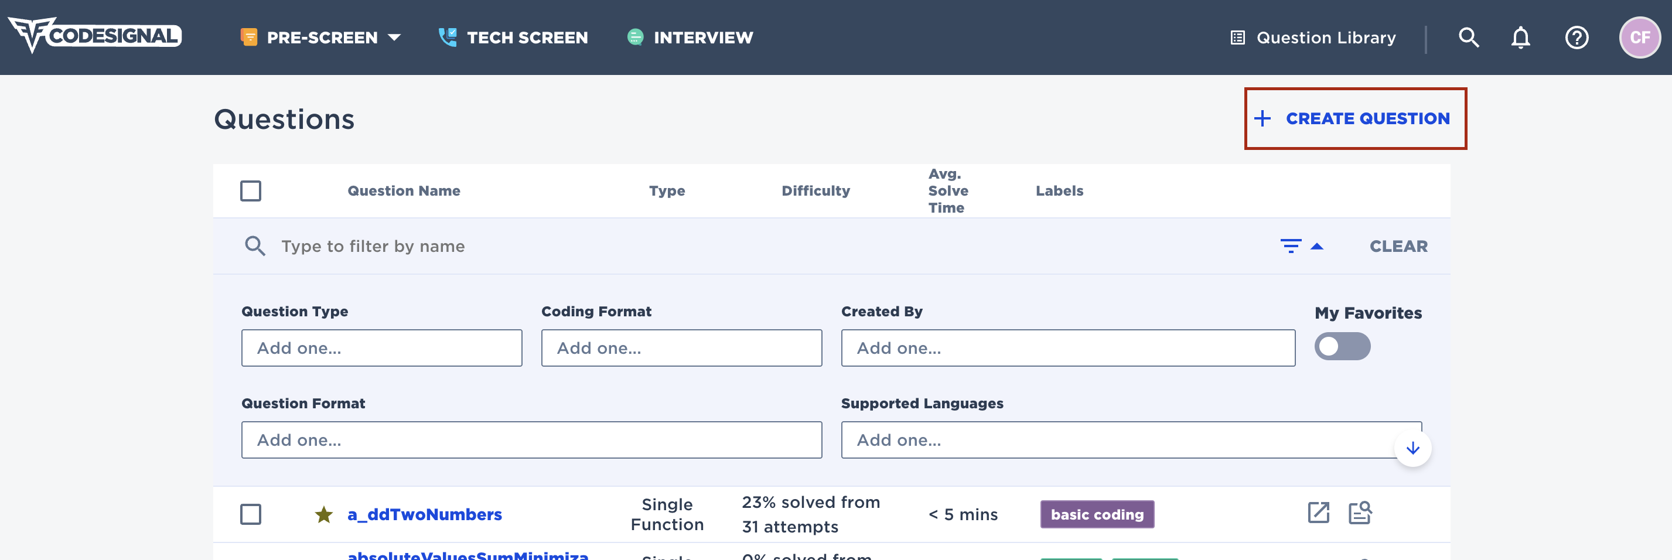Sort by Difficulty column header
Screen dimensions: 1672x560
pos(816,191)
